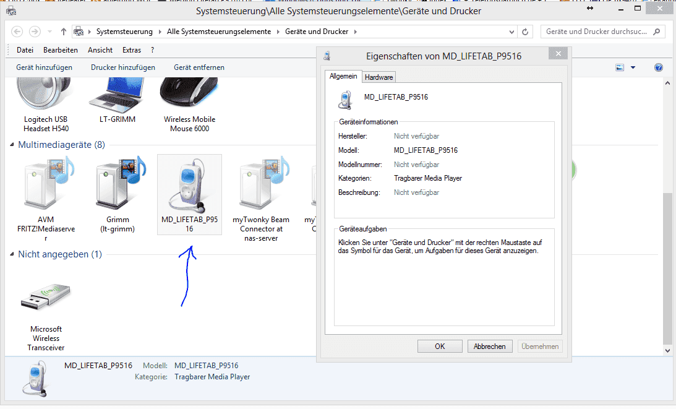Confirm the dialog with OK
Image resolution: width=676 pixels, height=409 pixels.
pyautogui.click(x=440, y=347)
